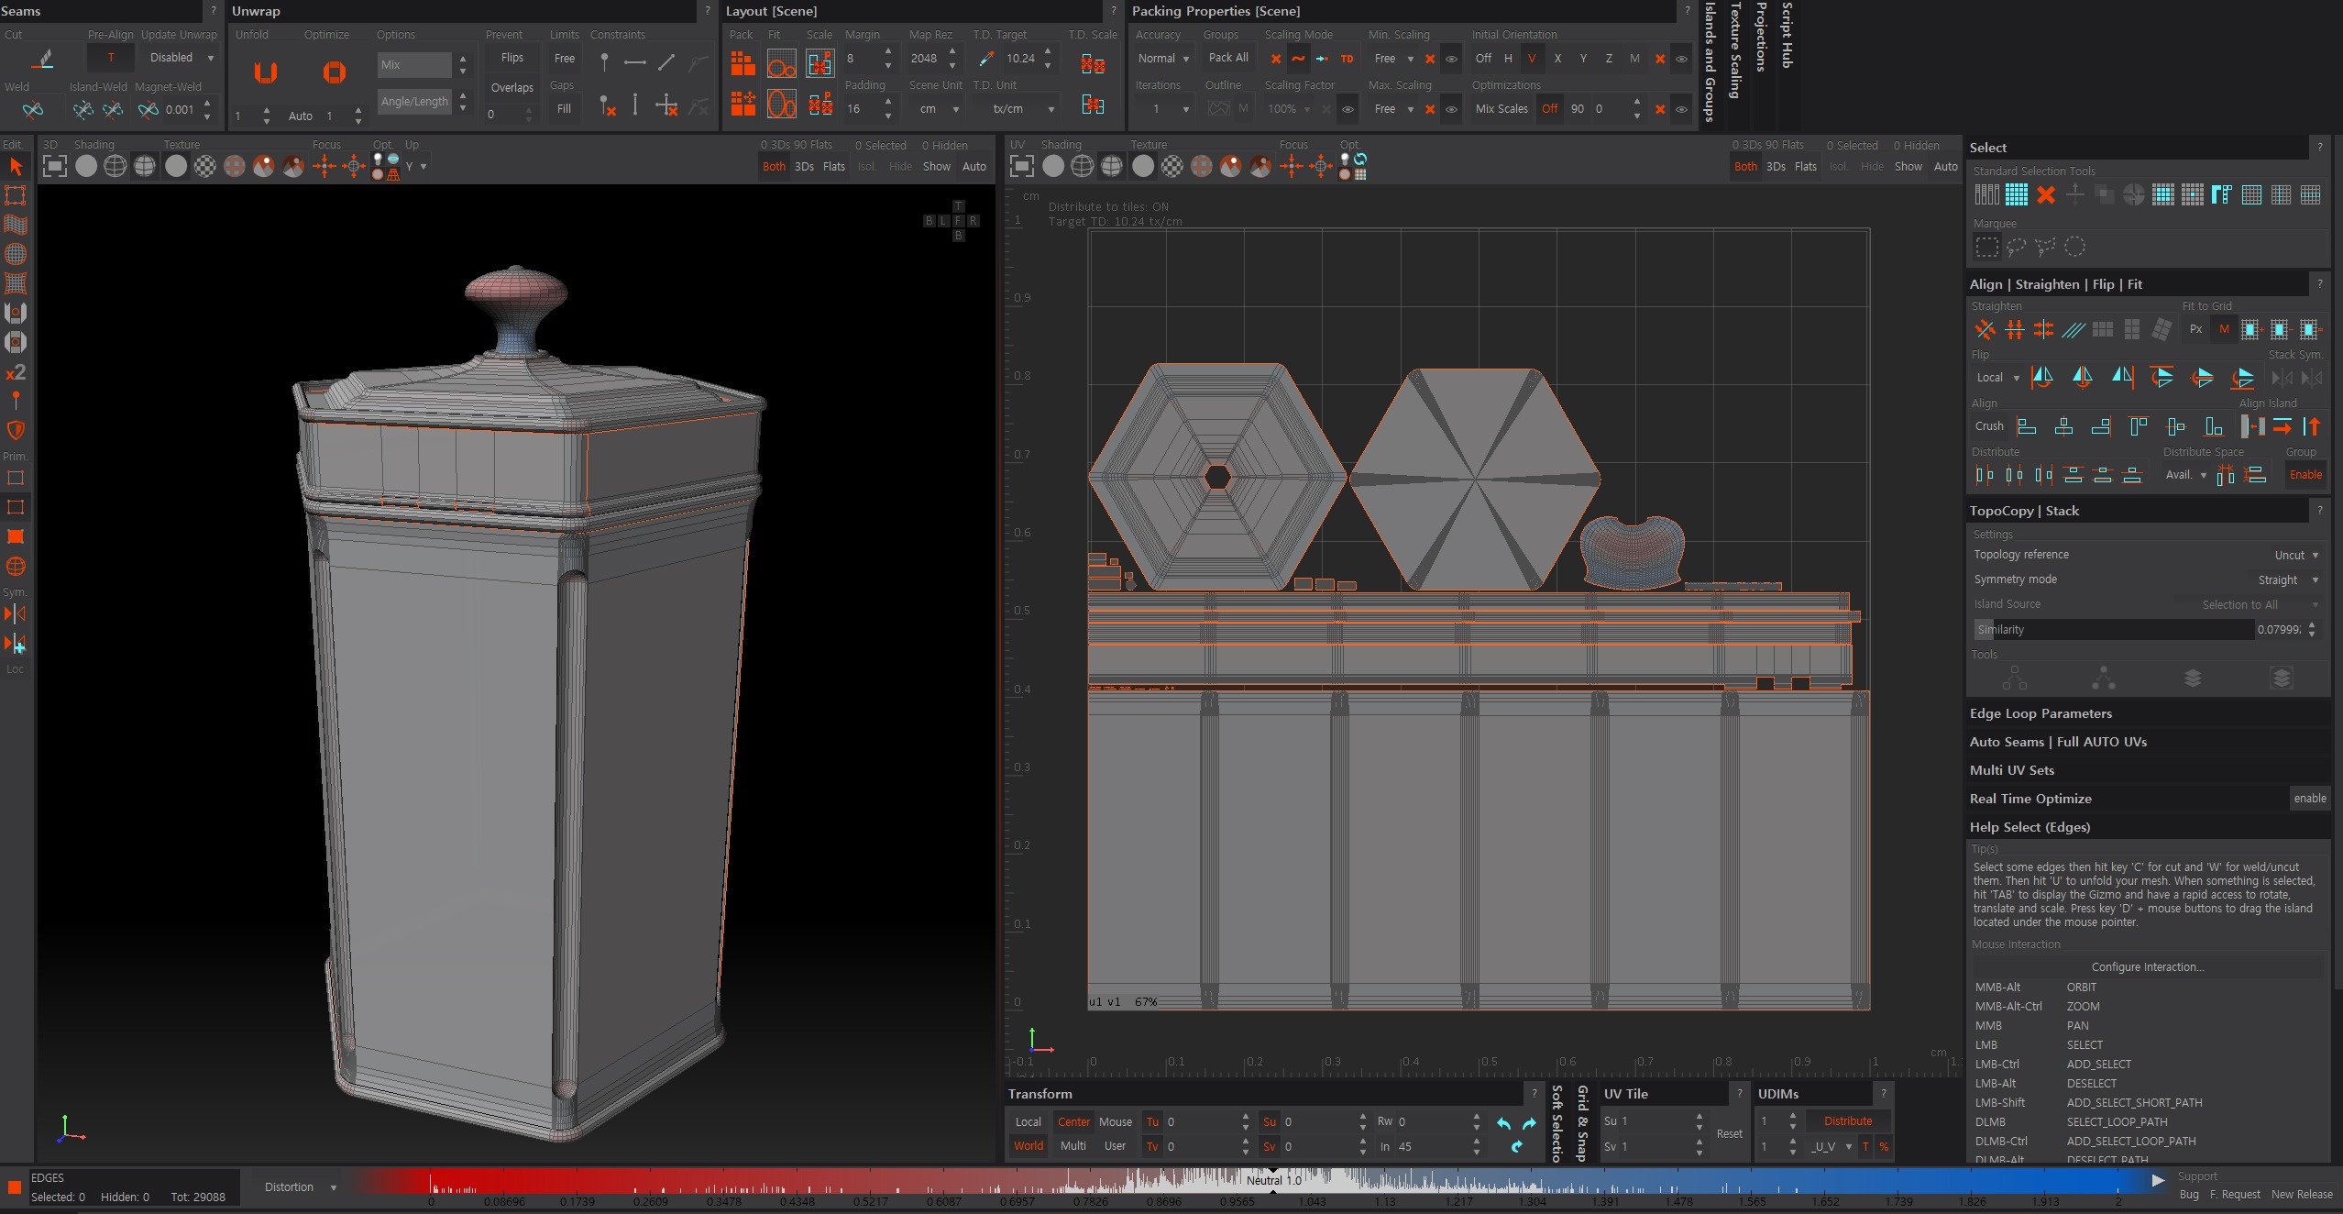Open Islands and Groups vertical tab
This screenshot has height=1214, width=2343.
pos(1710,61)
